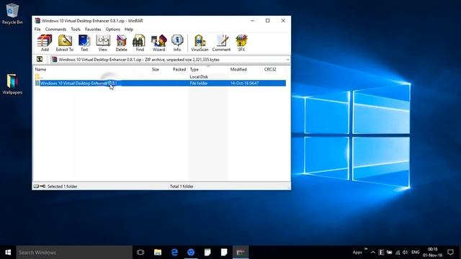Screen dimensions: 461x259
Task: Click the Find binoculars icon
Action: [140, 43]
